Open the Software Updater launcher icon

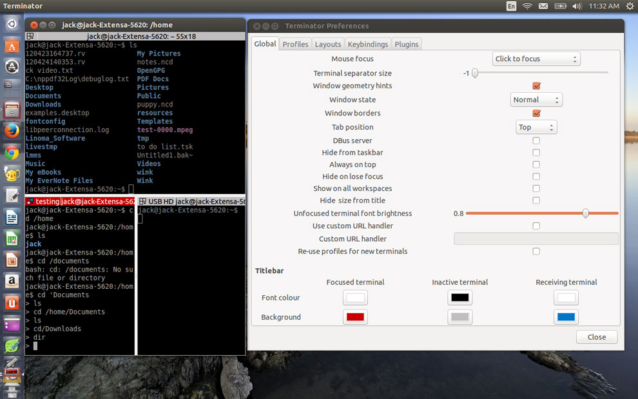click(x=12, y=67)
